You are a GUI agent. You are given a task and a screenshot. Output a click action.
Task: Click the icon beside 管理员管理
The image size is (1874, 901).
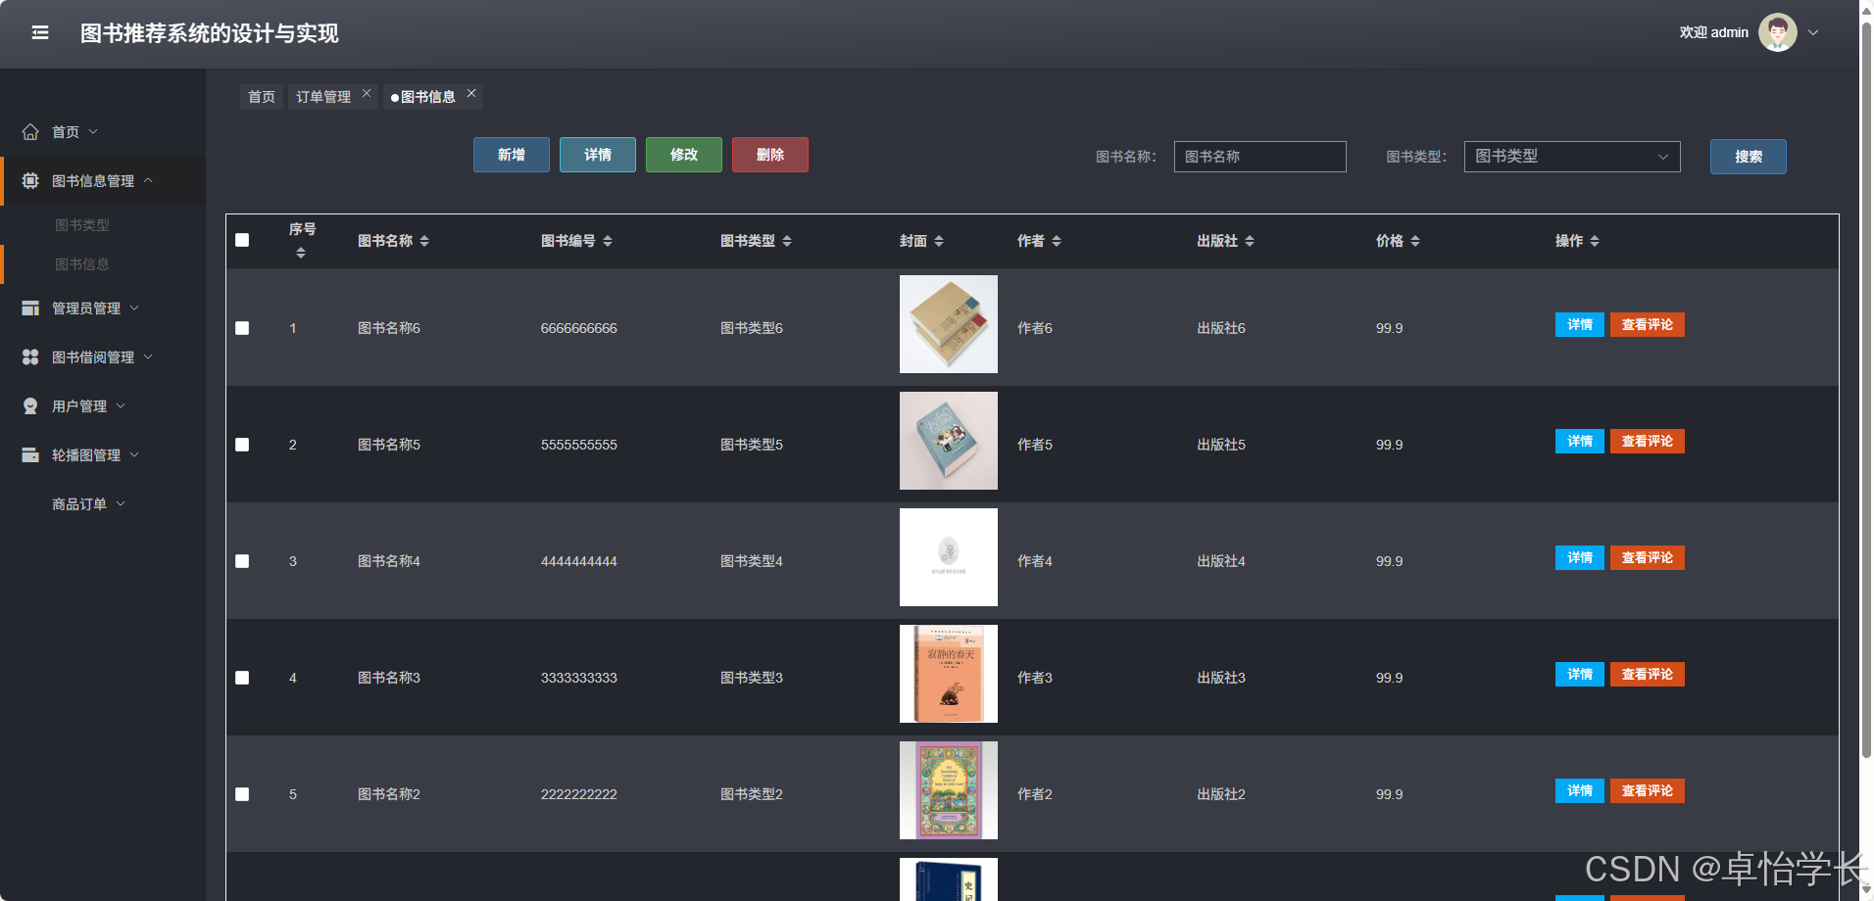coord(30,308)
